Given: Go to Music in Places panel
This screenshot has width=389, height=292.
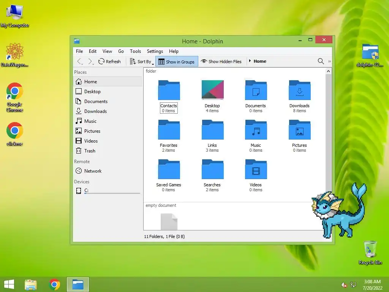Looking at the screenshot, I should point(108,121).
